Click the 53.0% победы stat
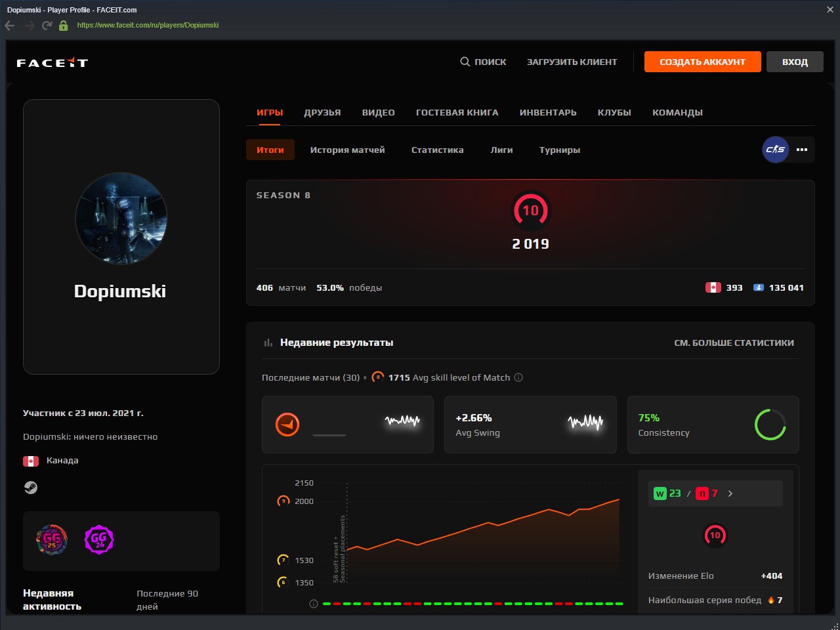 coord(349,287)
